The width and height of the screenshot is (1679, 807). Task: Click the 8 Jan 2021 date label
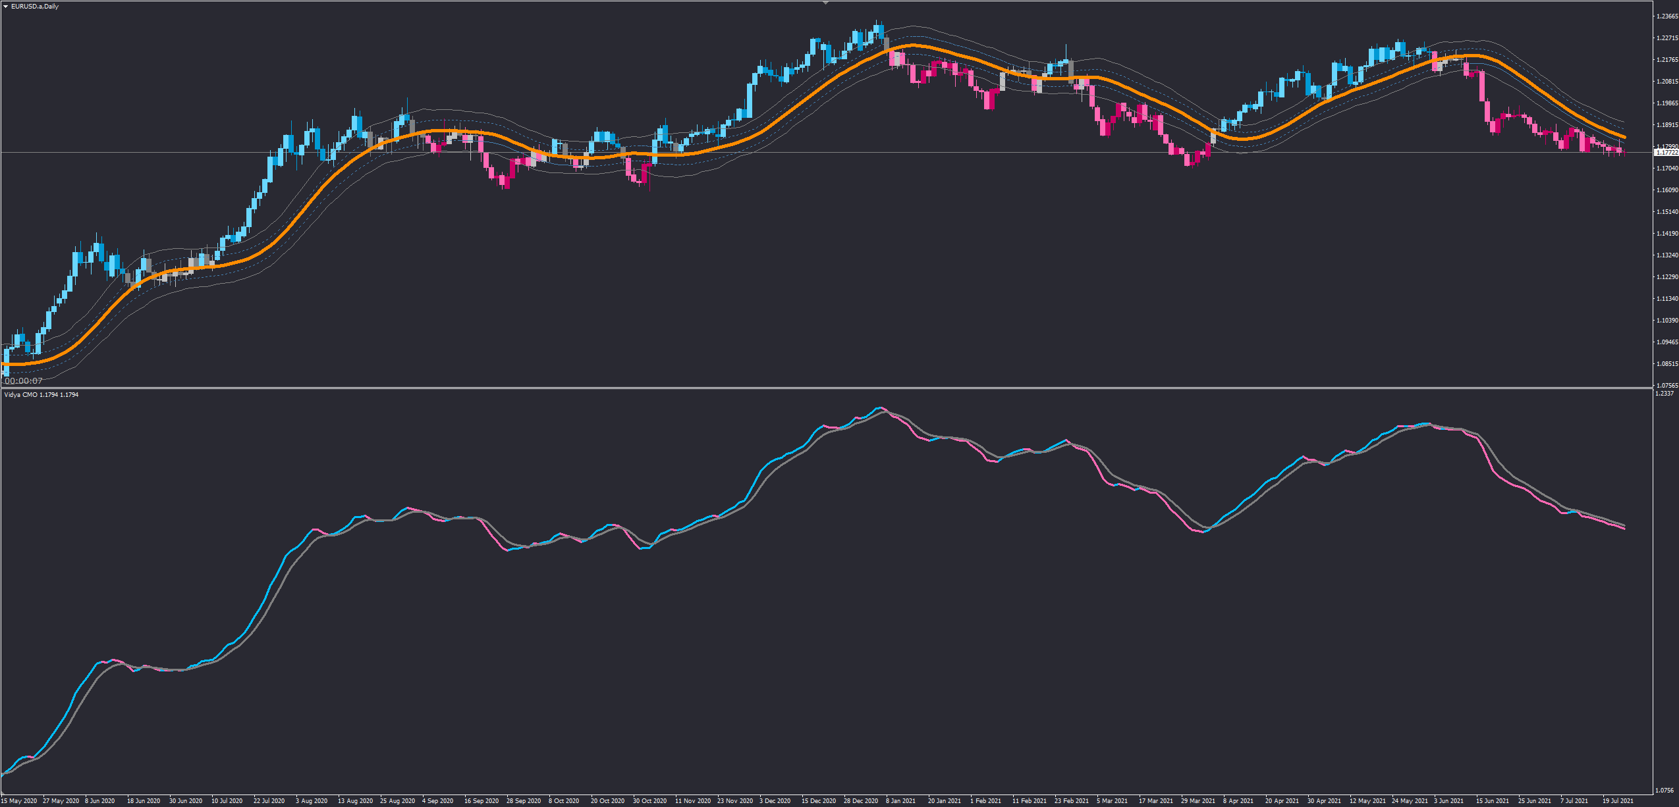pos(900,801)
